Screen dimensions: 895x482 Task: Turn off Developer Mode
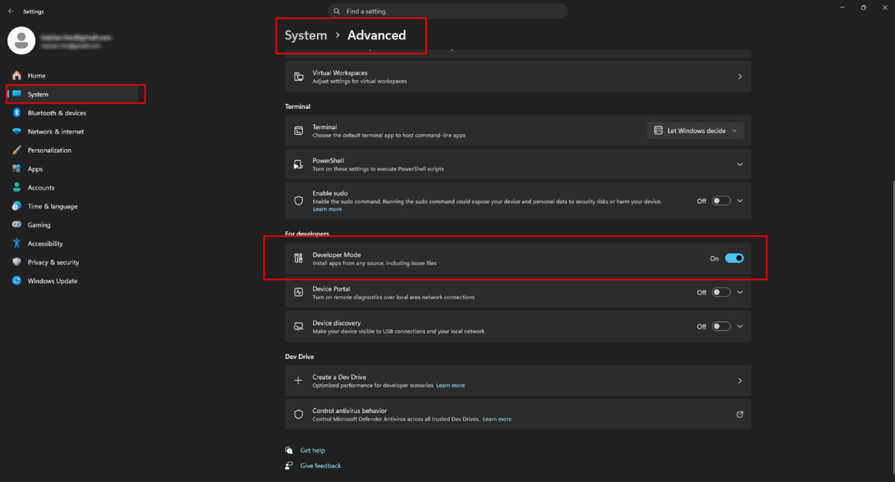click(x=734, y=258)
